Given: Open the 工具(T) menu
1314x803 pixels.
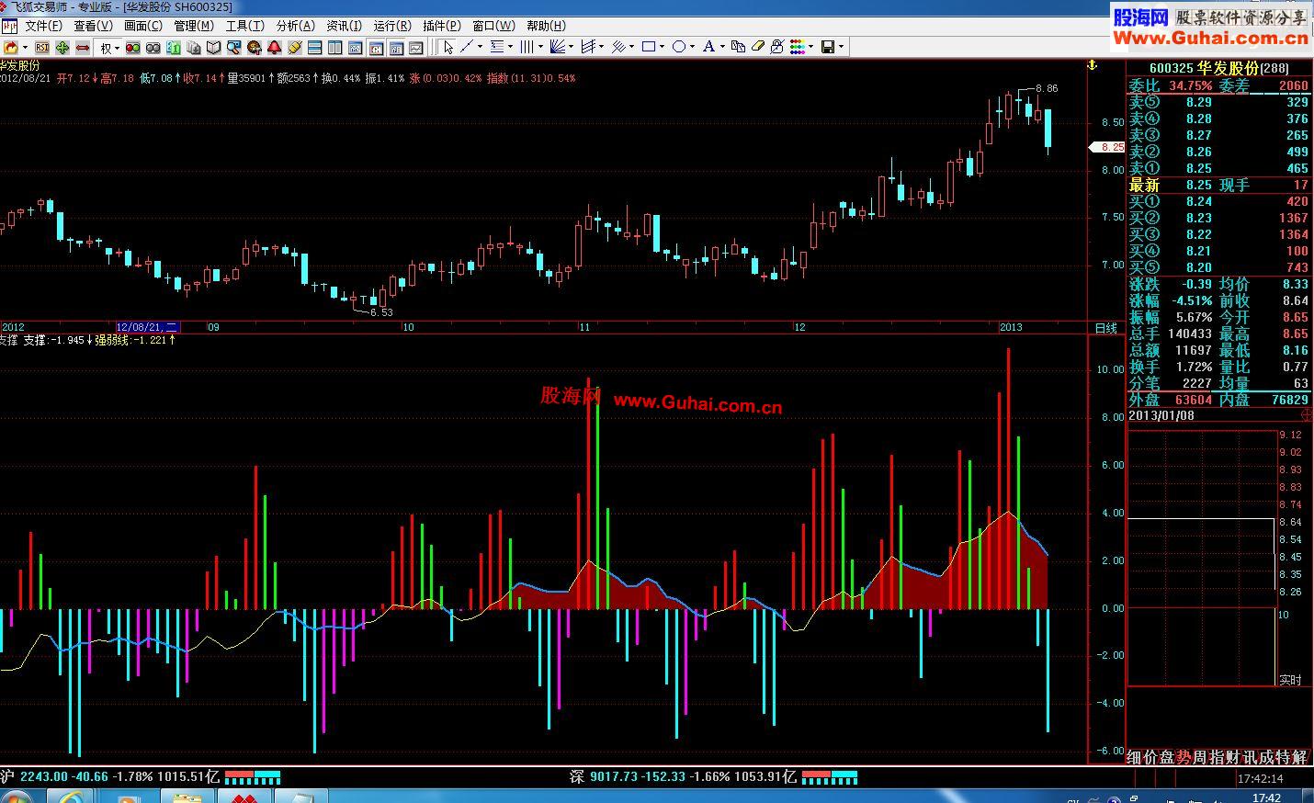Looking at the screenshot, I should pyautogui.click(x=244, y=26).
